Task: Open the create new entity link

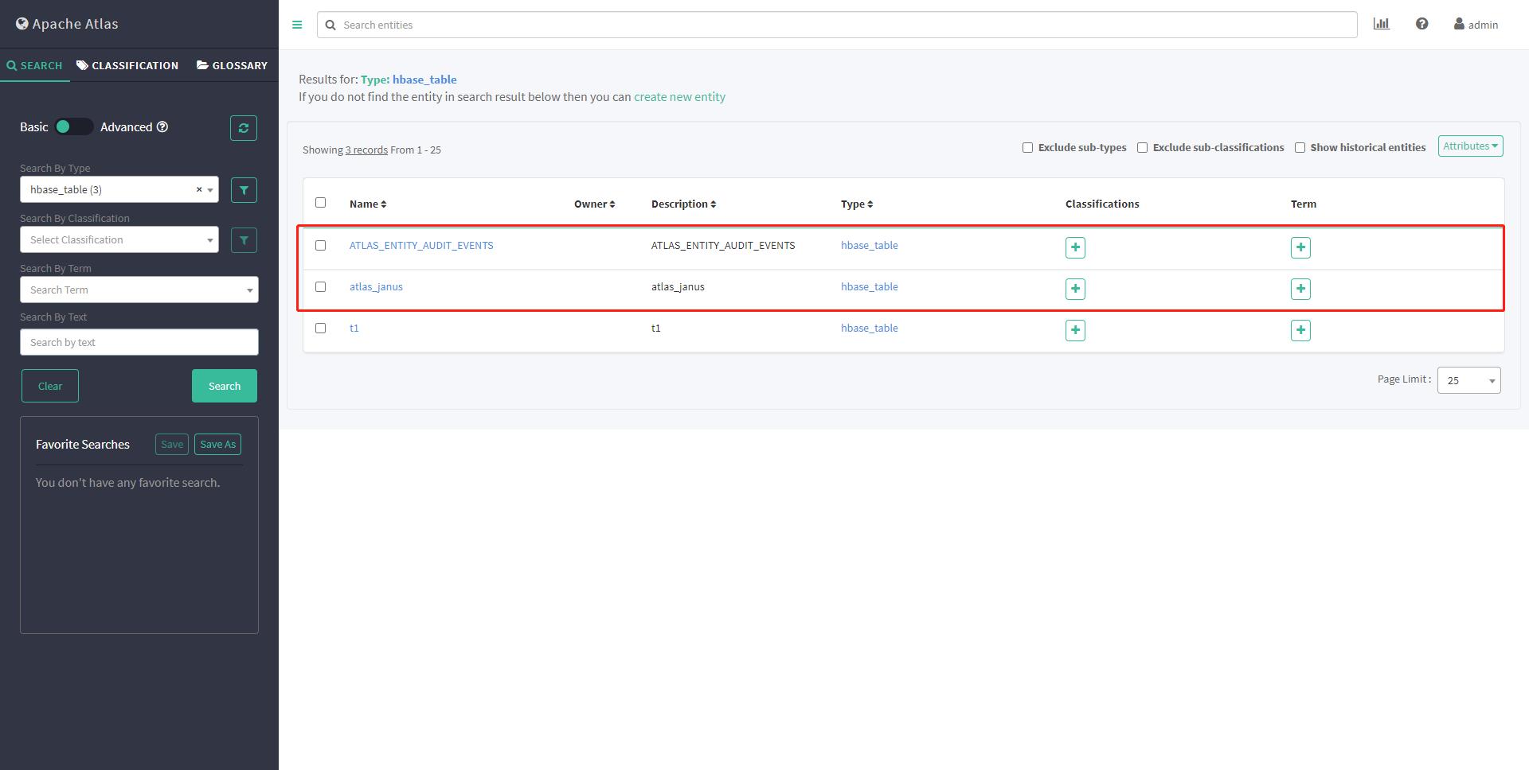Action: pyautogui.click(x=679, y=96)
